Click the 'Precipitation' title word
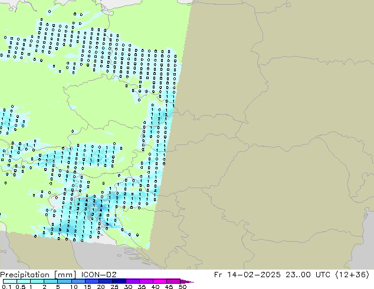Screen dimensions: 374x289 pos(25,275)
